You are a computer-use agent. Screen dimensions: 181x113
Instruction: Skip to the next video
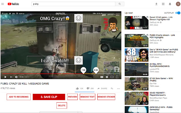point(11,77)
